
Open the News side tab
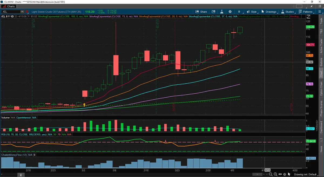point(321,148)
